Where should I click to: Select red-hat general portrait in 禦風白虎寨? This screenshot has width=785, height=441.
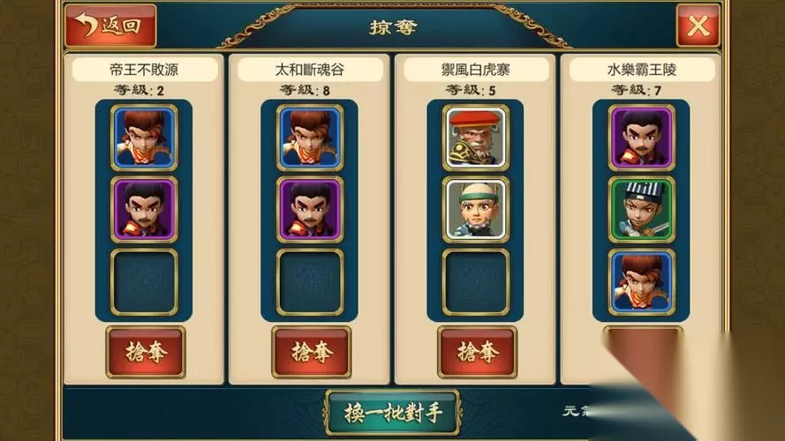pyautogui.click(x=476, y=138)
